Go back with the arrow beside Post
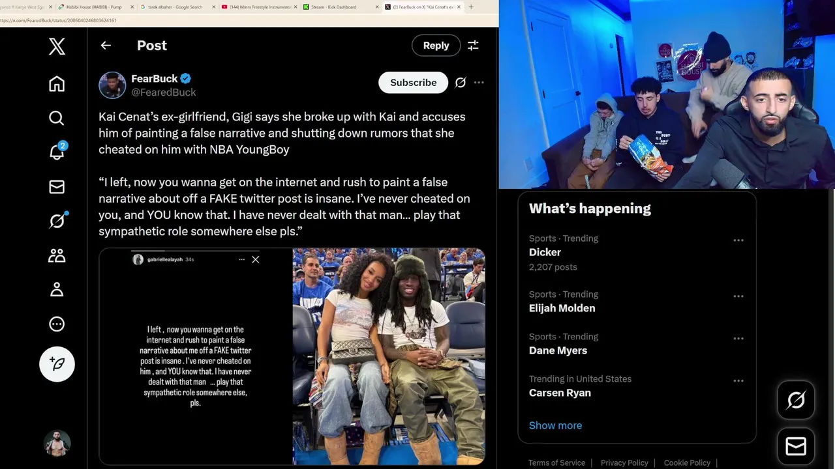 click(x=106, y=46)
